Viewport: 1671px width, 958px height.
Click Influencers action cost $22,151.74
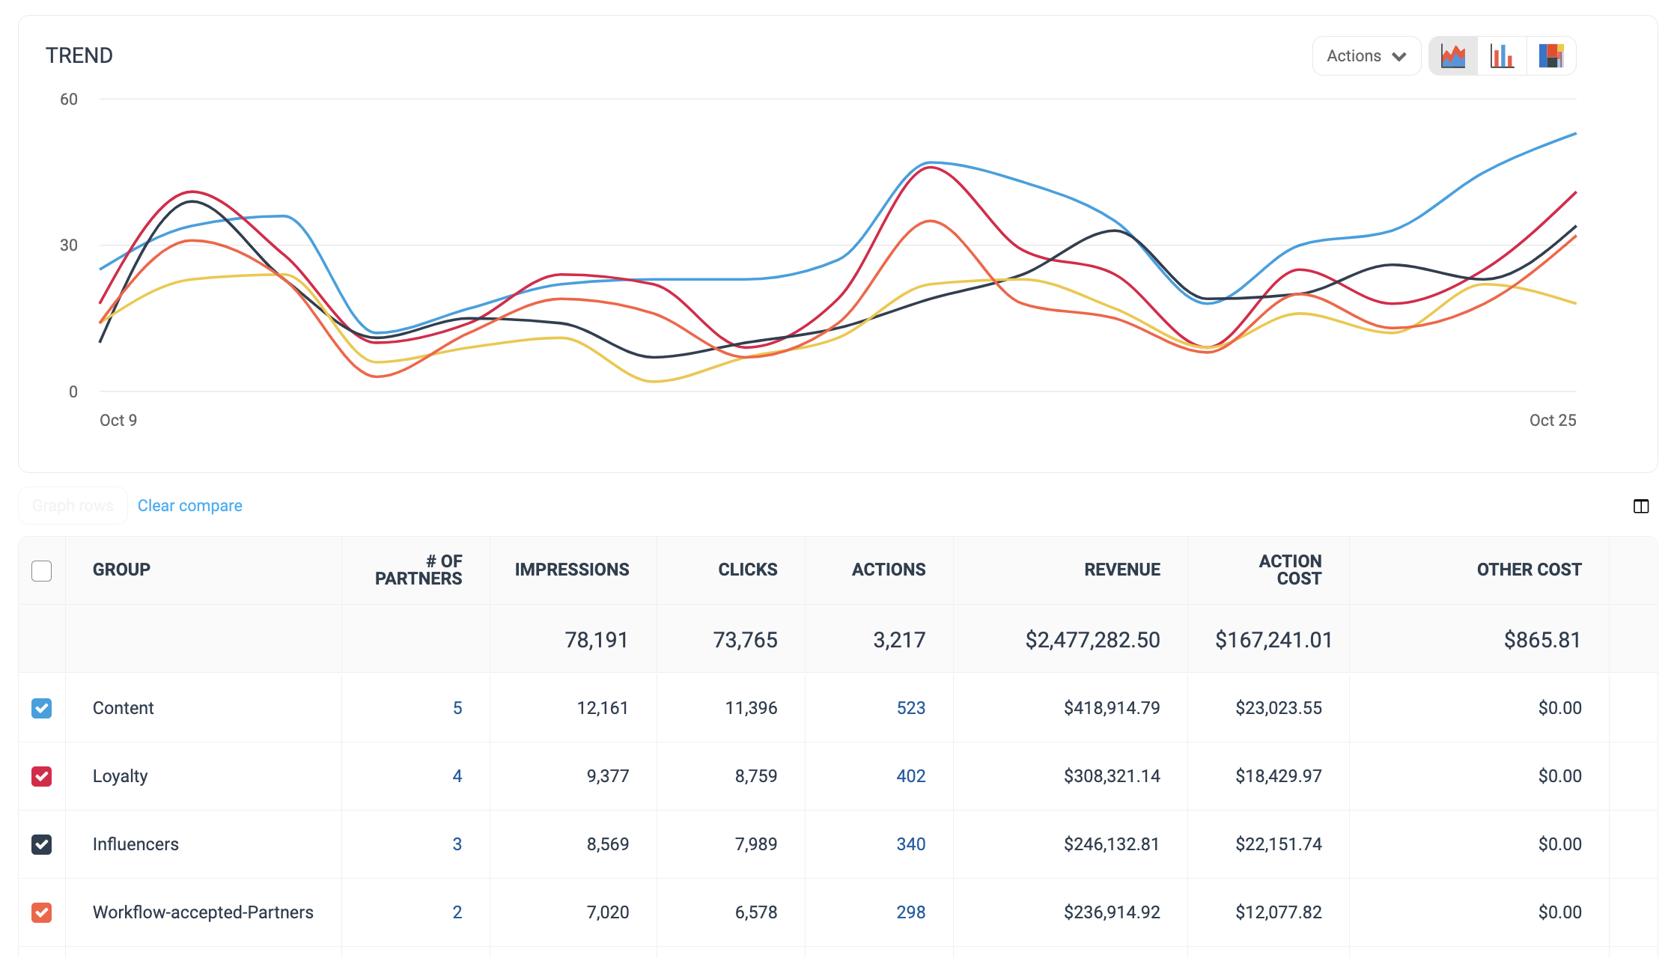1279,844
